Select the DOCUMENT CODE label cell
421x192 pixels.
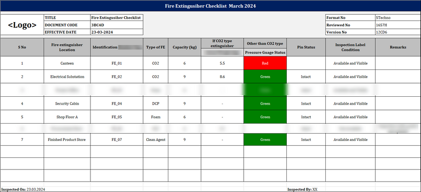[67, 25]
